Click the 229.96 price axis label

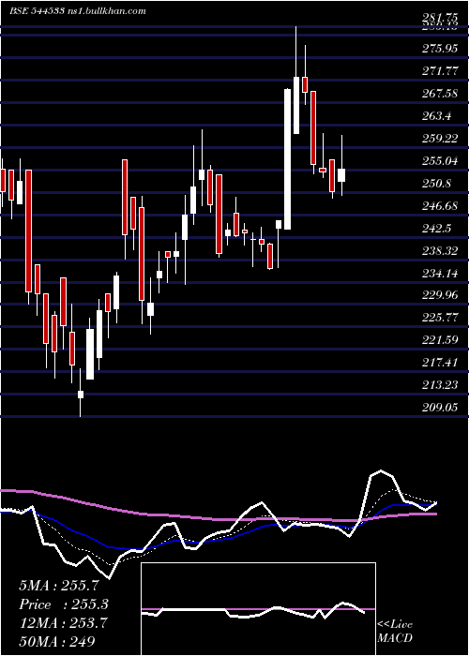click(440, 296)
